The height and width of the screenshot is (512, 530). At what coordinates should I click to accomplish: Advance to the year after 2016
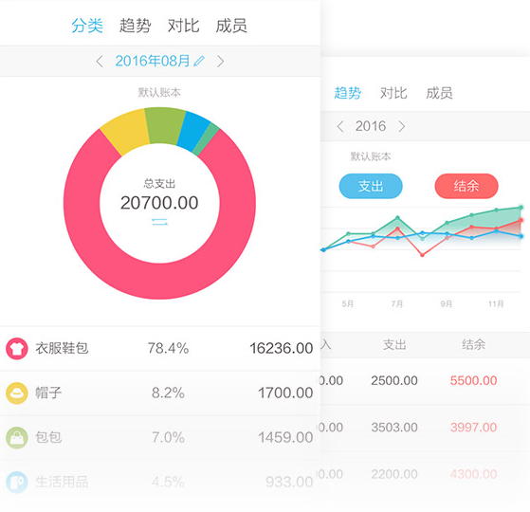pyautogui.click(x=402, y=126)
